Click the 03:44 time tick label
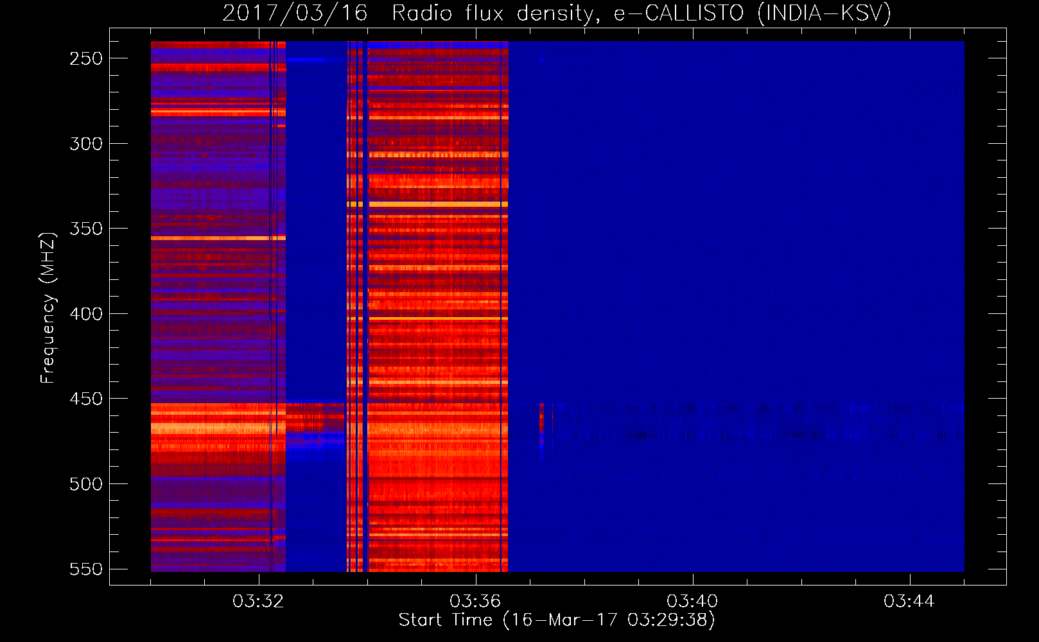The height and width of the screenshot is (642, 1039). (909, 601)
